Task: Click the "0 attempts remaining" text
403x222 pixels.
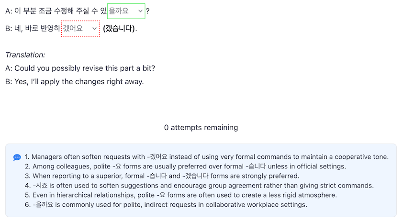Action: [x=201, y=128]
